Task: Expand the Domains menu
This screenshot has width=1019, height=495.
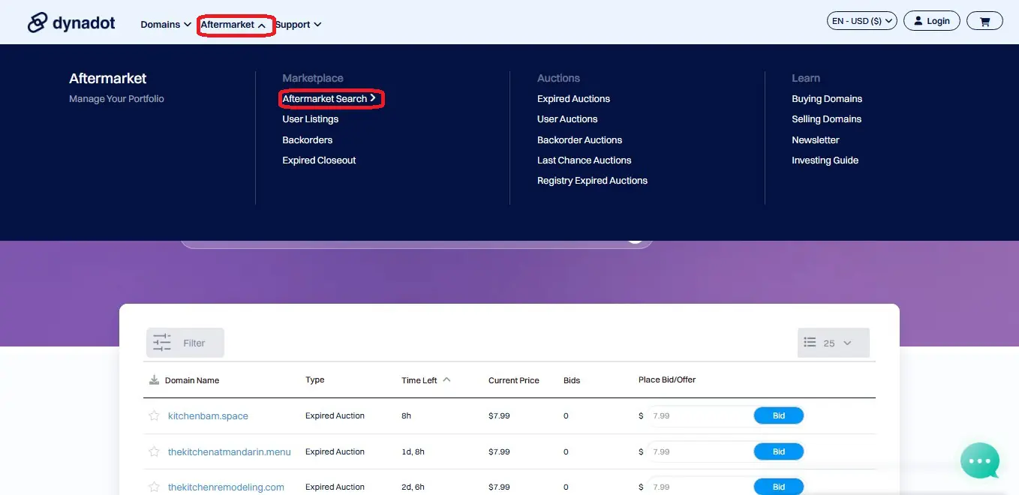Action: tap(165, 25)
